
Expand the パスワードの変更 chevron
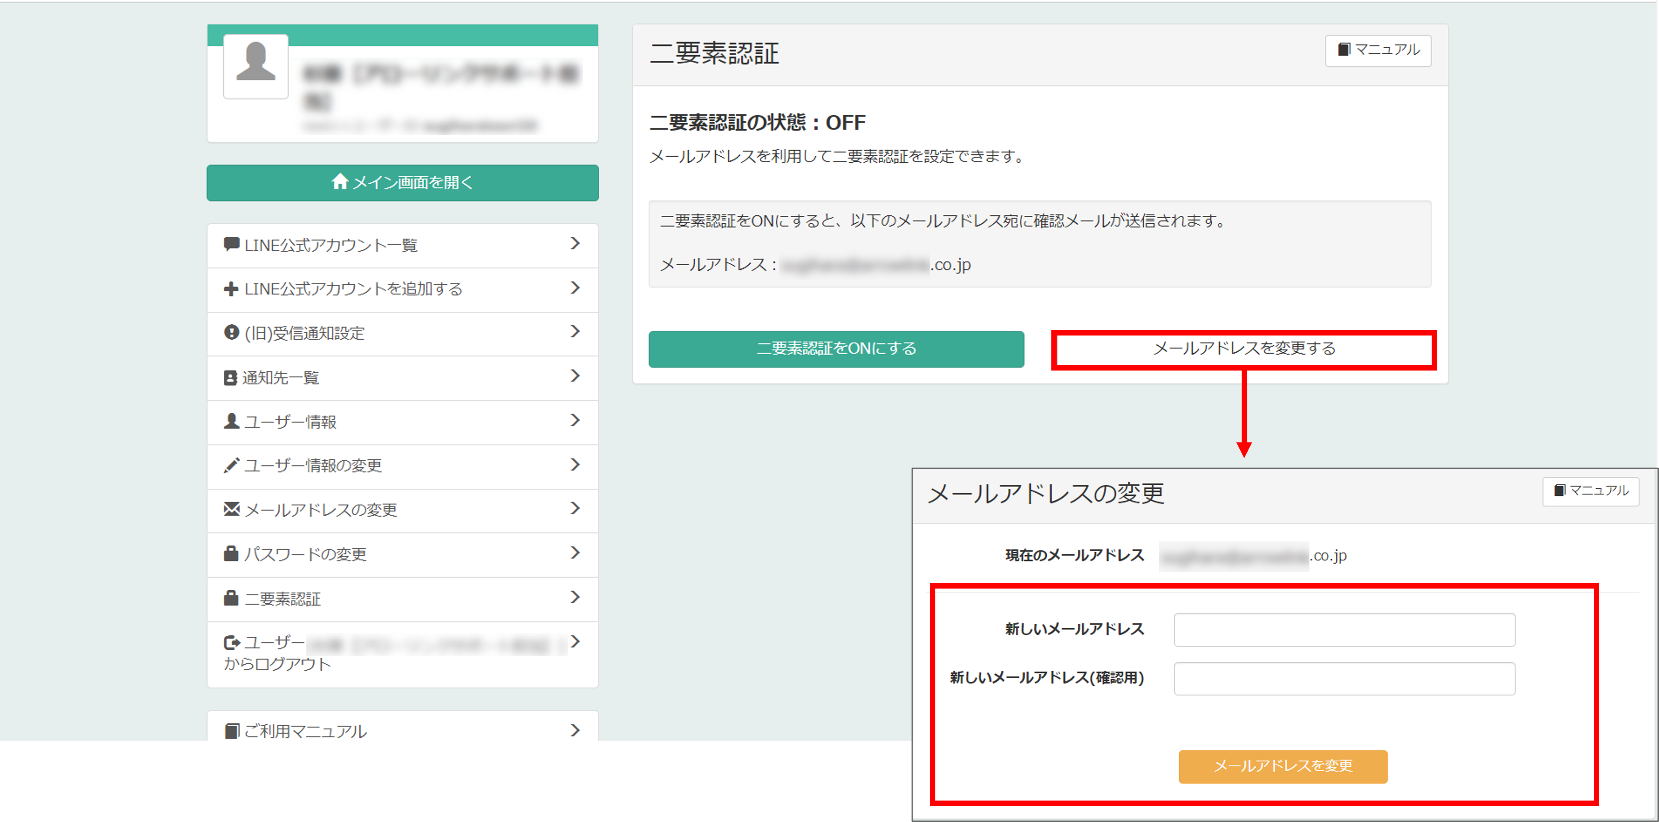575,553
